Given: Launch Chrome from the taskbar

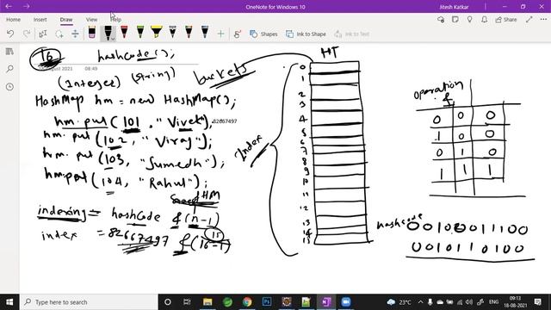Looking at the screenshot, I should pyautogui.click(x=247, y=302).
